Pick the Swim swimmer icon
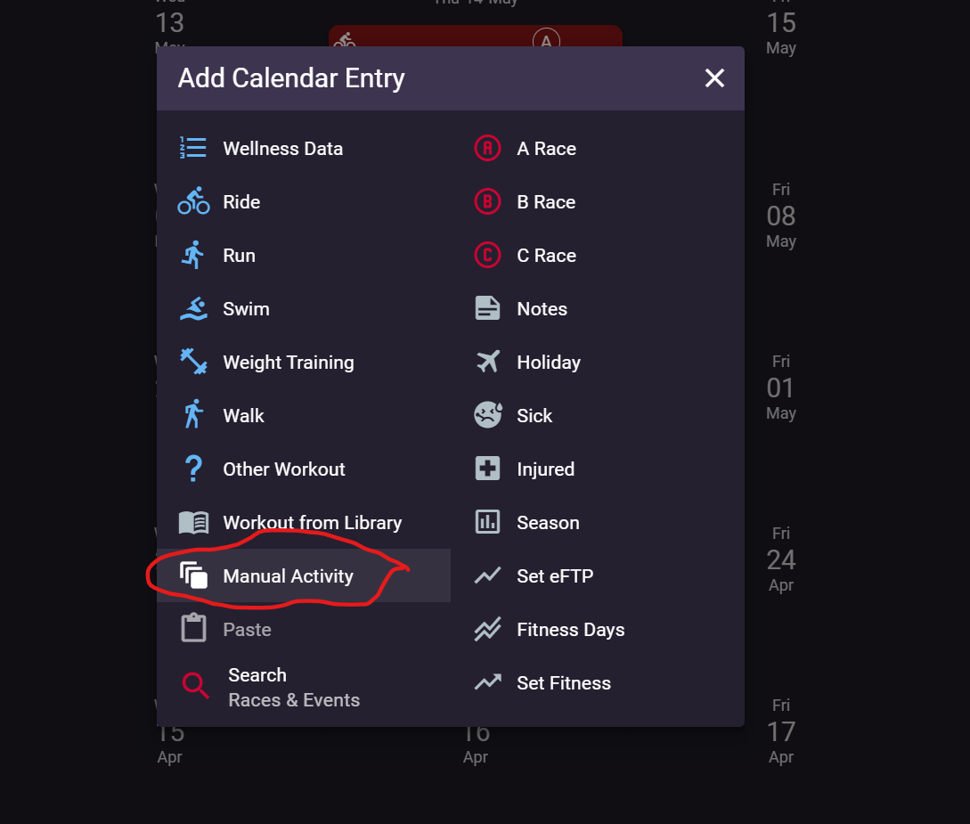970x824 pixels. (193, 309)
